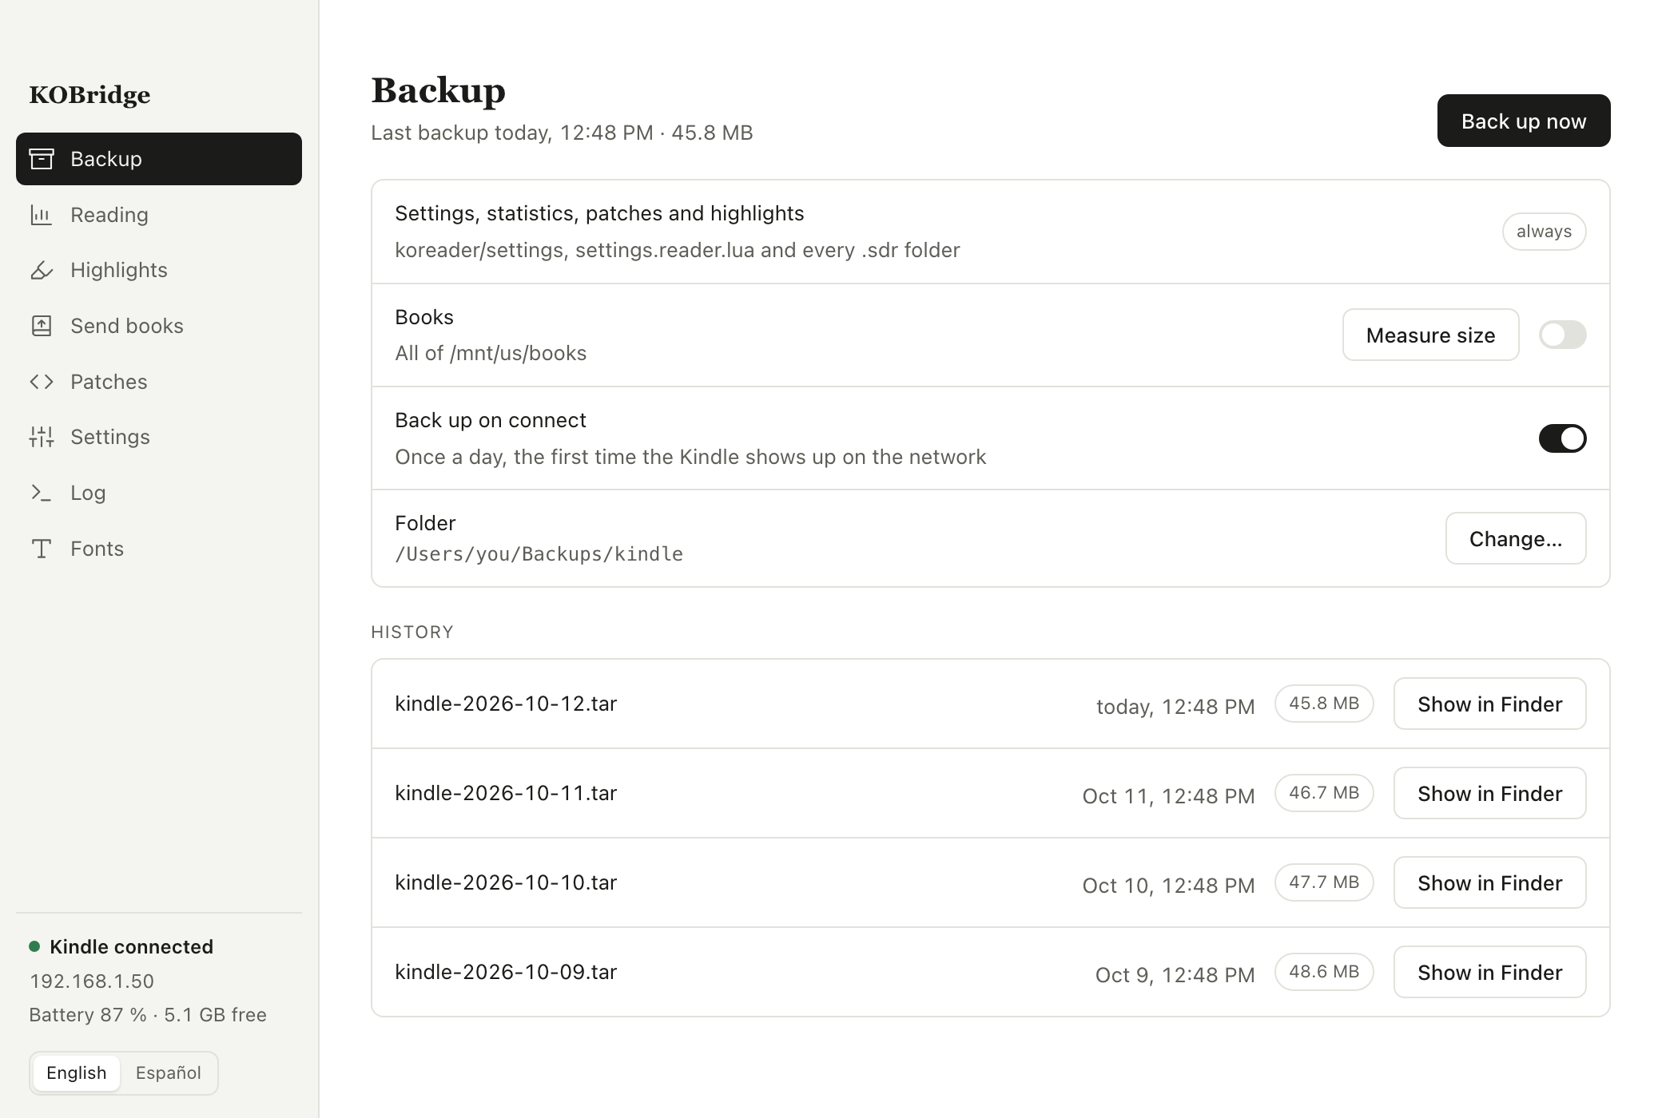Go to the Reading section
Screen dimensions: 1662x1118
(x=159, y=215)
